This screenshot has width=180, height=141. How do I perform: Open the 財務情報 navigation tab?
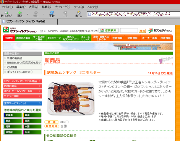tap(133, 38)
